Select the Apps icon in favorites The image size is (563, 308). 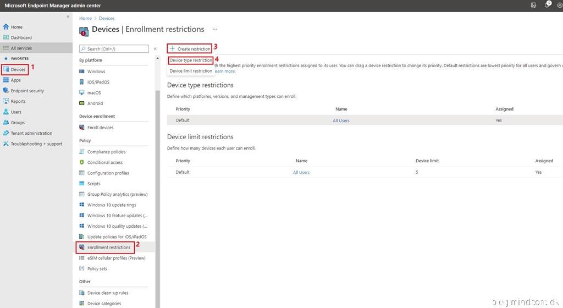click(6, 80)
